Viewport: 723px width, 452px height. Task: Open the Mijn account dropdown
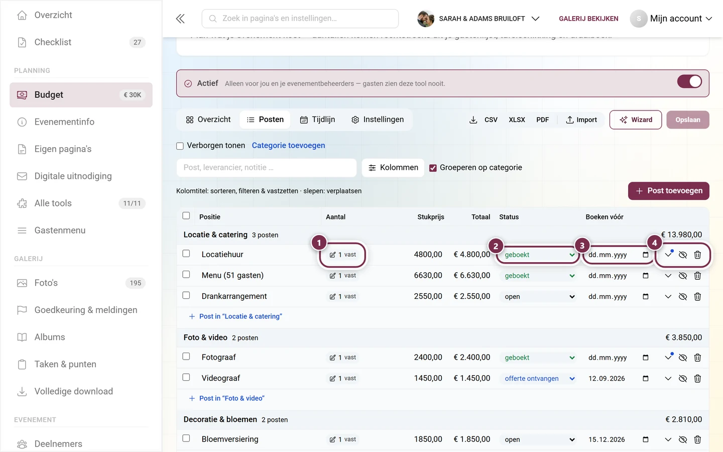tap(671, 19)
